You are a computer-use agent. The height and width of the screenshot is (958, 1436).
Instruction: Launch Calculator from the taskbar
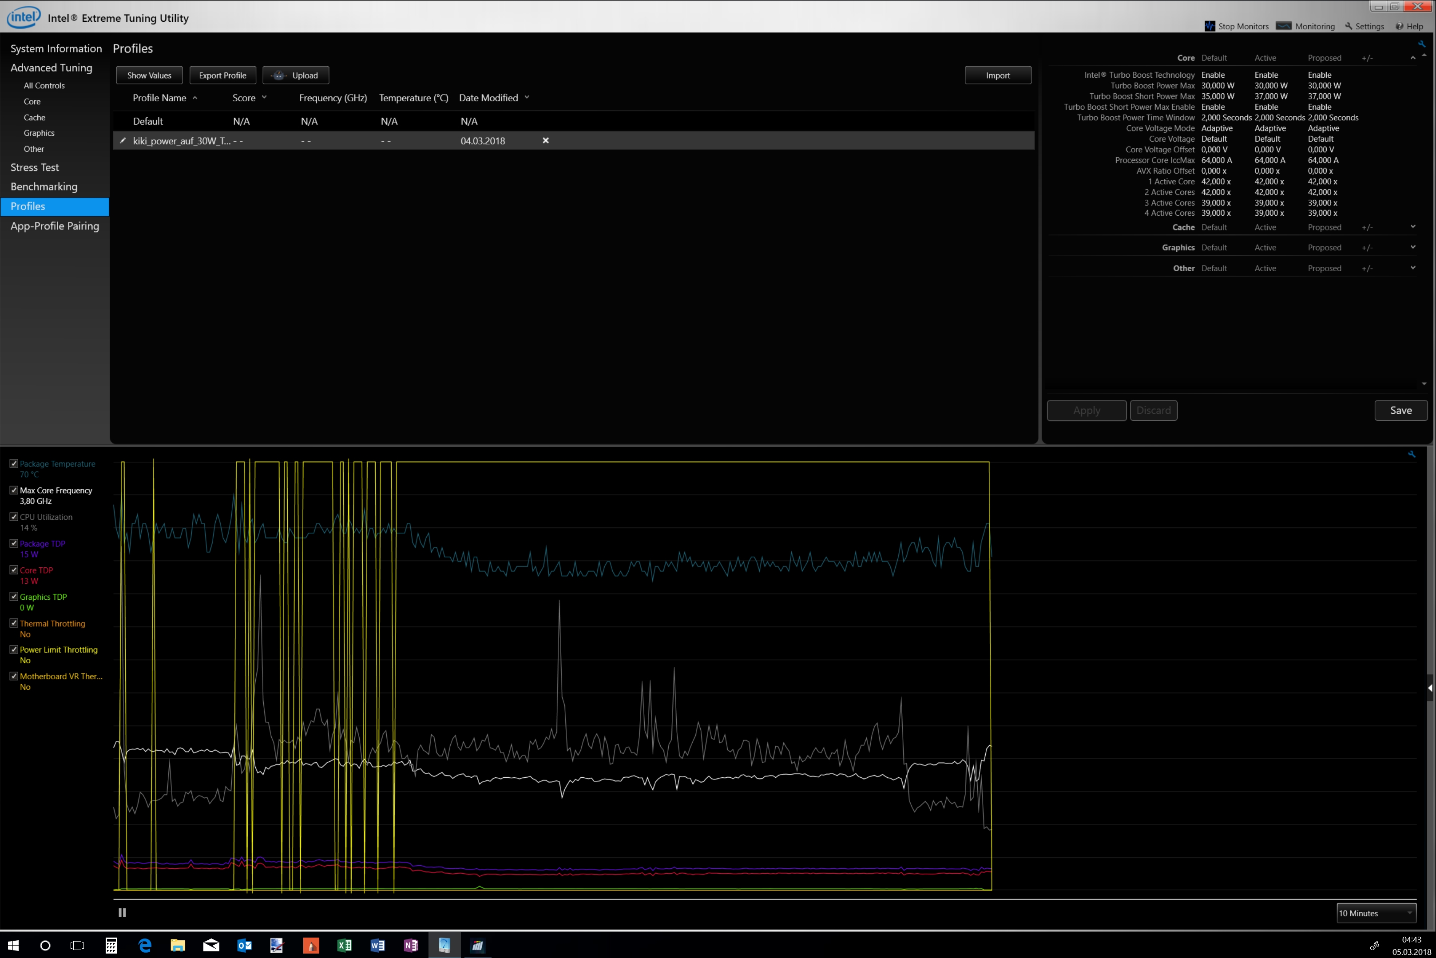coord(111,945)
